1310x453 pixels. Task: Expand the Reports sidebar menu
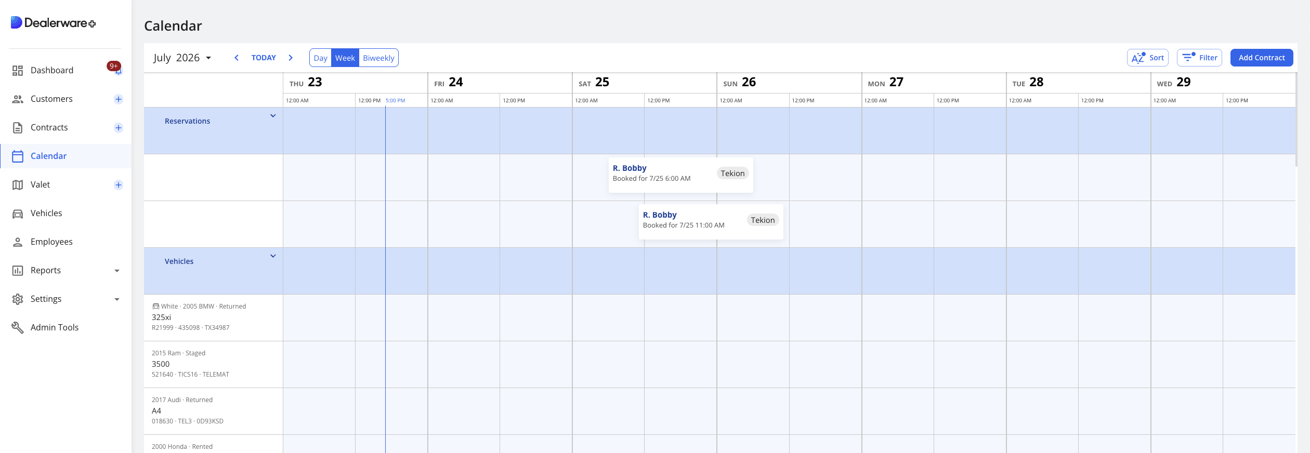point(117,271)
